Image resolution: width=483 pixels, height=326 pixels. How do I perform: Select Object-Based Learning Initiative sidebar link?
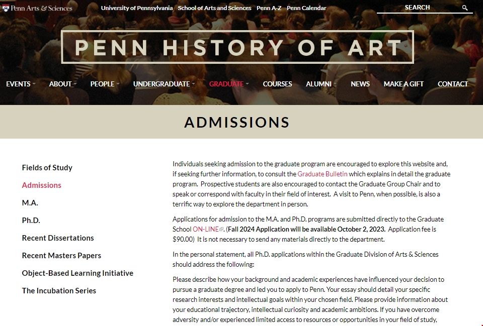77,273
